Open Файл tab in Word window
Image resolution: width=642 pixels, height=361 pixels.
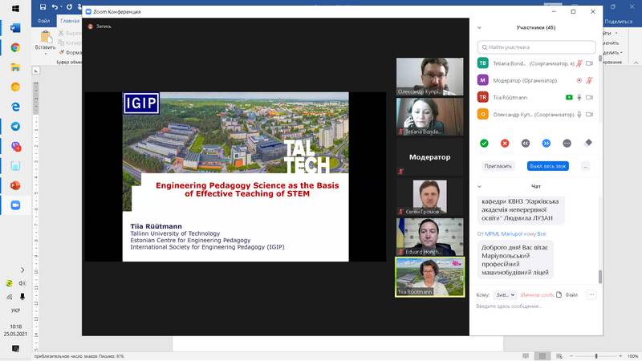tap(43, 21)
